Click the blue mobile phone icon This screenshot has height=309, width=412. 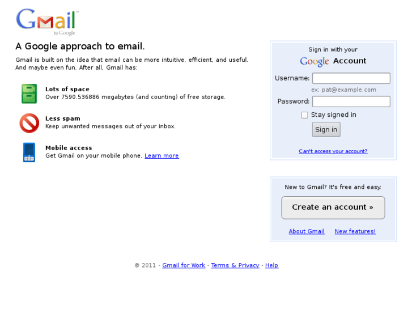pyautogui.click(x=29, y=153)
